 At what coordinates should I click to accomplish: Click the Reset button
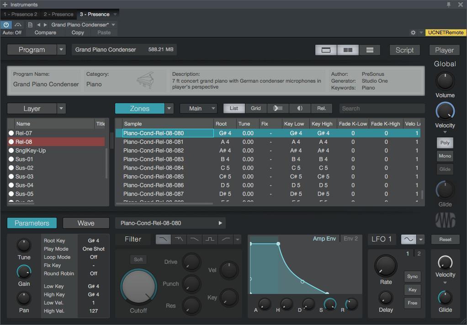pos(445,239)
